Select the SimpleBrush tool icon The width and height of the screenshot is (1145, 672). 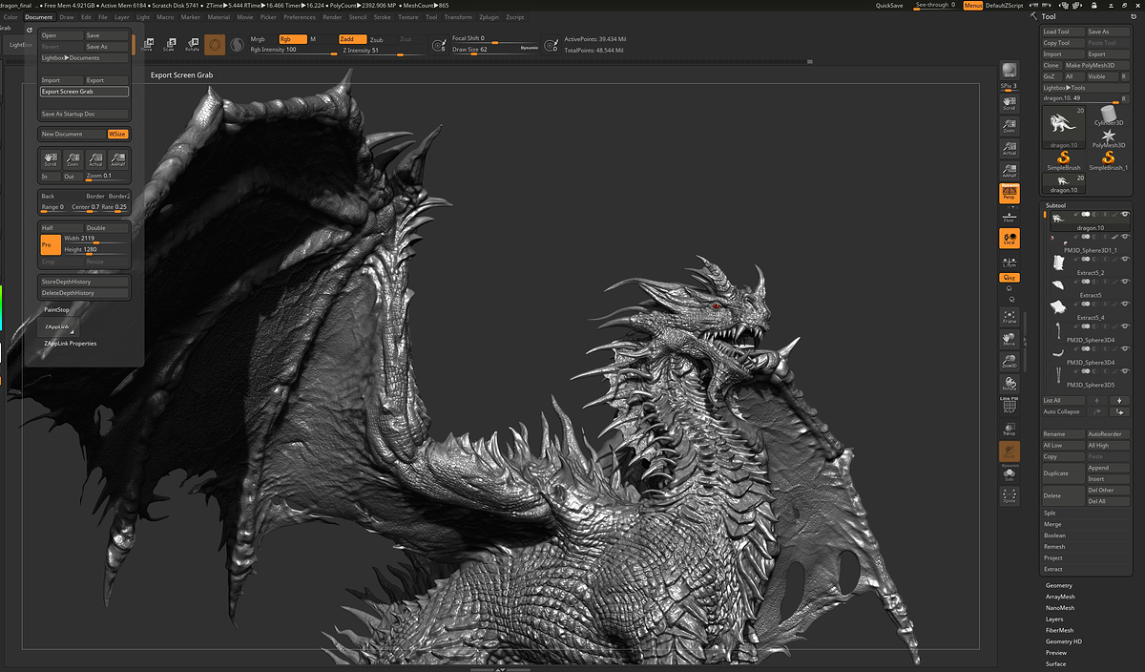1063,160
